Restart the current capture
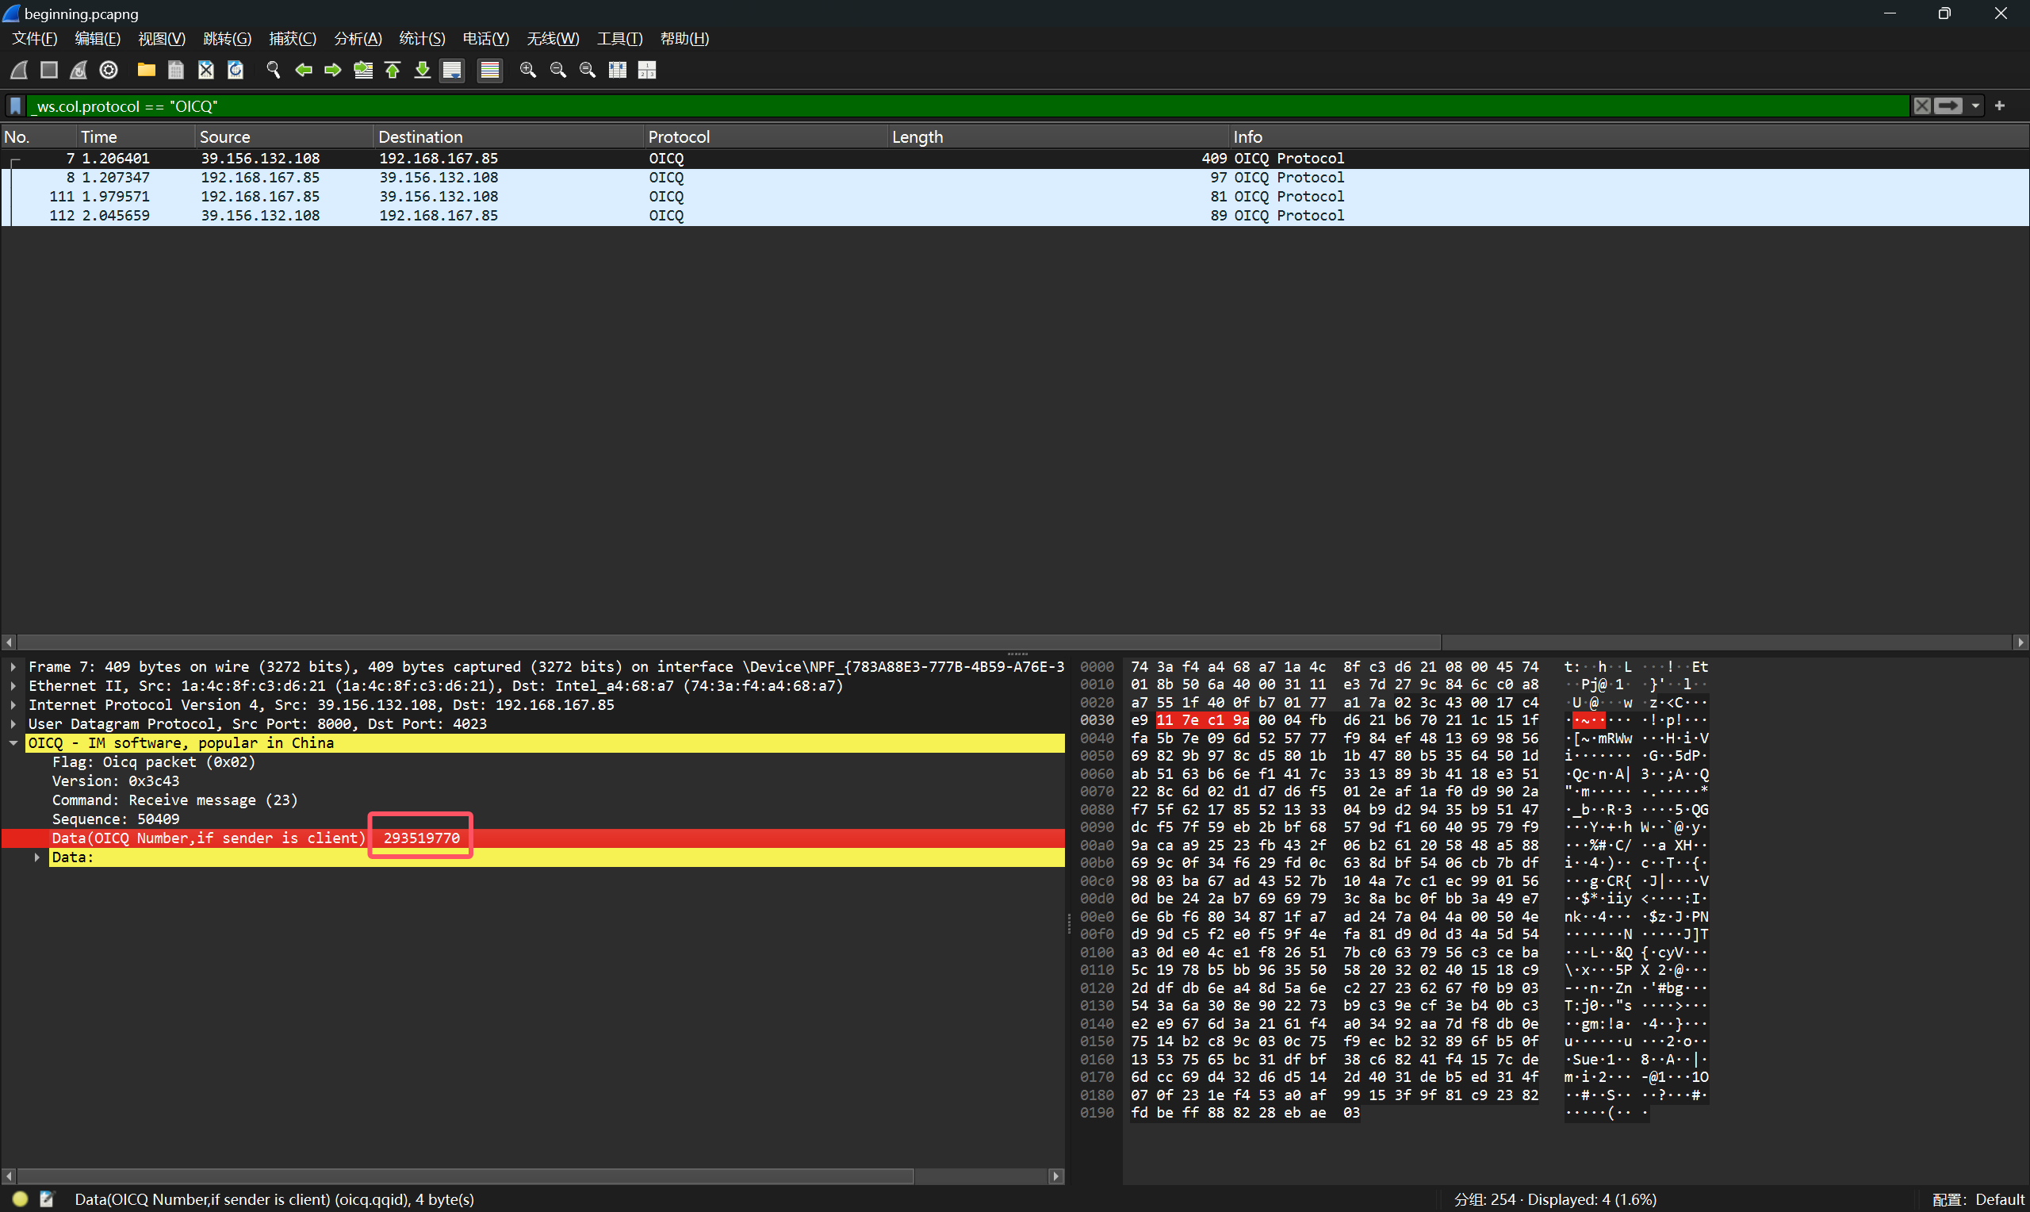Image resolution: width=2030 pixels, height=1212 pixels. [79, 71]
